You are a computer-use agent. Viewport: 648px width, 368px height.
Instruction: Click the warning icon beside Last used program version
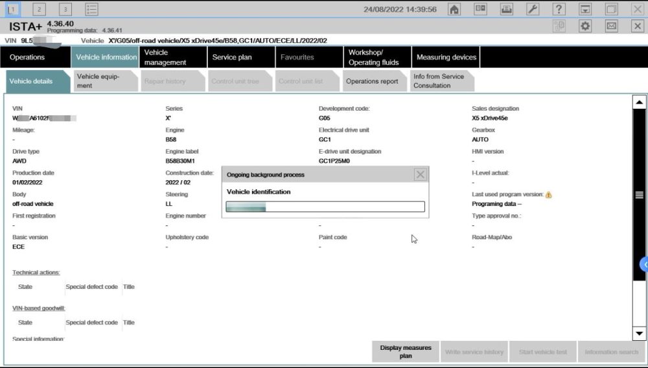point(548,194)
